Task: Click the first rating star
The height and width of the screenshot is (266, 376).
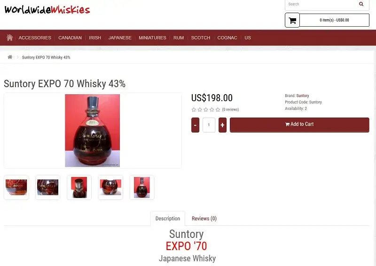Action: tap(194, 110)
